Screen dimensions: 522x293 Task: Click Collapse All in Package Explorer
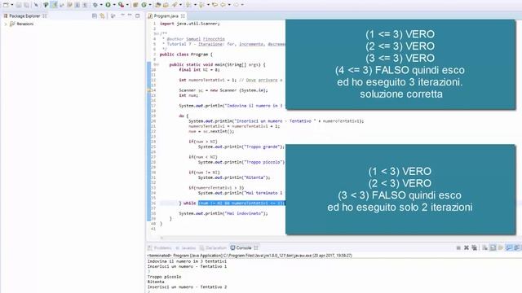coord(95,15)
